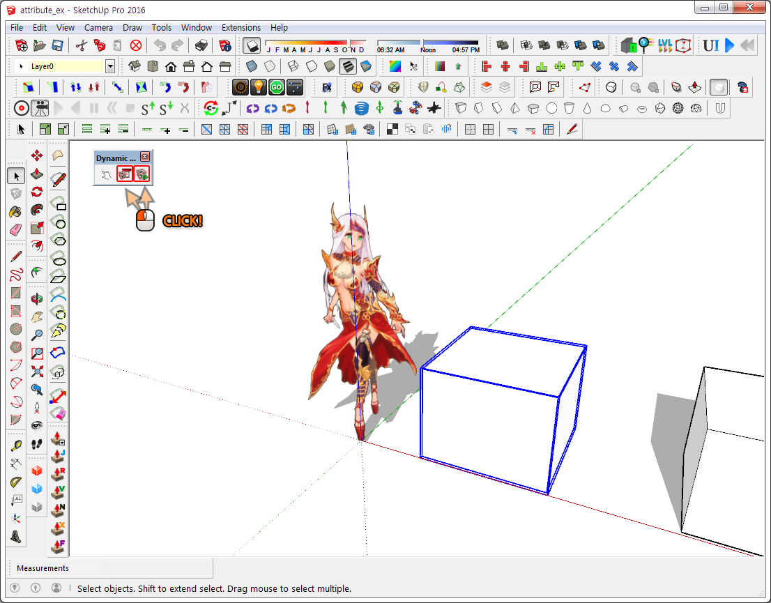Open Dynamic Component Options in floating toolbar
The width and height of the screenshot is (771, 603).
(124, 174)
